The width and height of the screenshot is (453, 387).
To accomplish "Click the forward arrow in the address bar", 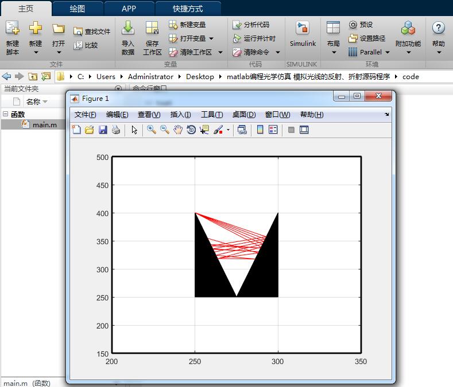I will 20,76.
